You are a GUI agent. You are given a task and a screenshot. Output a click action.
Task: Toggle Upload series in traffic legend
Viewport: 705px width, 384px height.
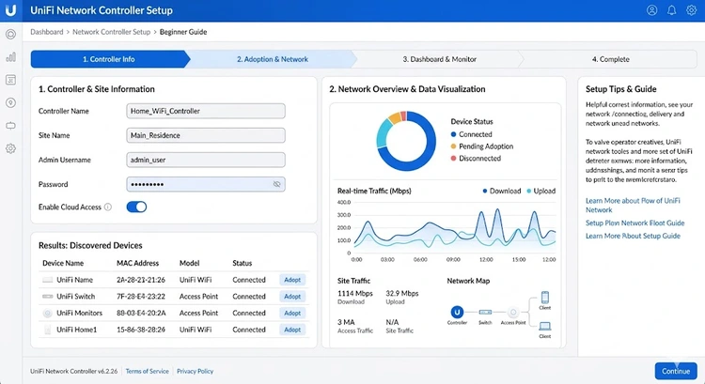541,191
